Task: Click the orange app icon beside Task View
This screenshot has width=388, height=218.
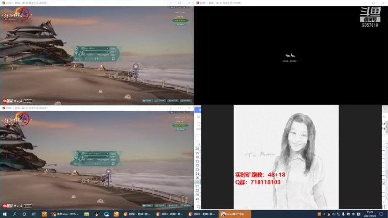Action: click(44, 214)
